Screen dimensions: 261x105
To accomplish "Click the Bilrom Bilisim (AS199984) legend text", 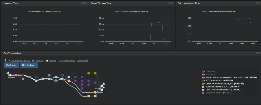I will [231, 78].
